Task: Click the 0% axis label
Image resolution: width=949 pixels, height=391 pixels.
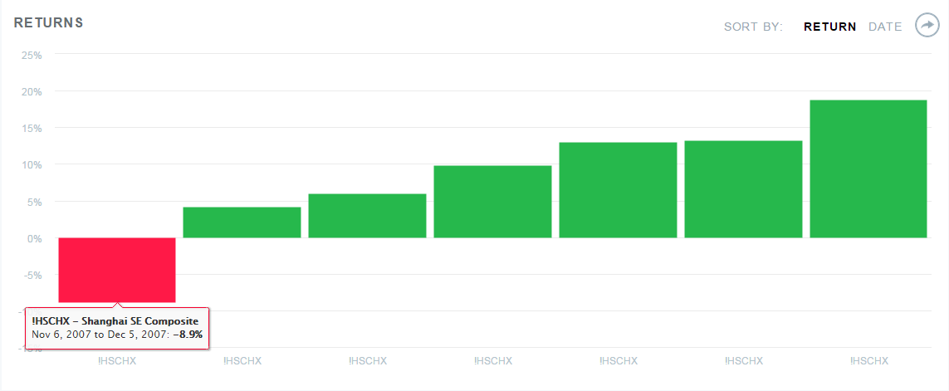Action: click(x=32, y=238)
